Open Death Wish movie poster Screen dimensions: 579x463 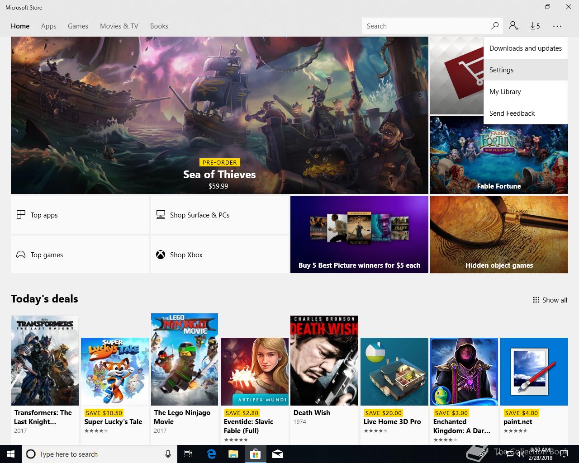[324, 360]
